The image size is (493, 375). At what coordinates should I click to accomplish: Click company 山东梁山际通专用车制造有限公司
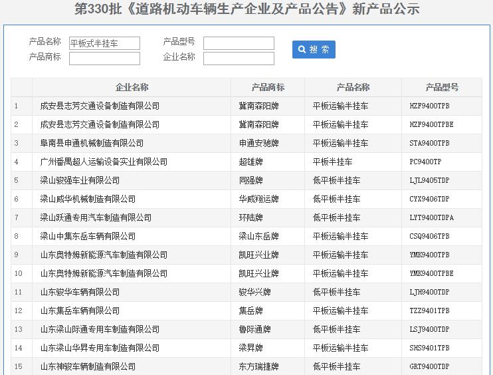coord(100,329)
